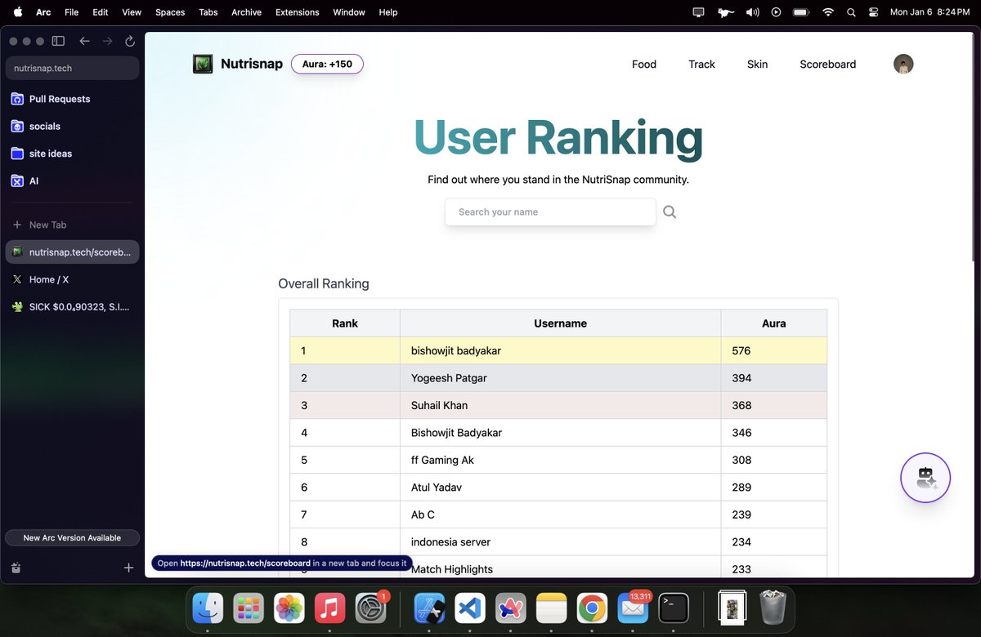Toggle the Arc sidebar visibility icon
The image size is (981, 637).
[x=58, y=41]
